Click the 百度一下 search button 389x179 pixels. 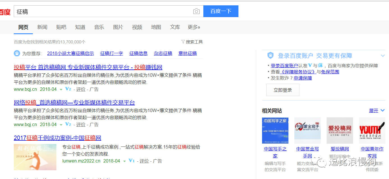click(221, 11)
